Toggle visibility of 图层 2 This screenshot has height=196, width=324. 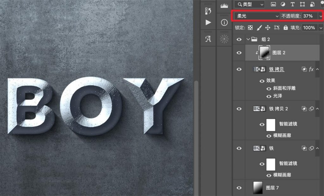[239, 53]
